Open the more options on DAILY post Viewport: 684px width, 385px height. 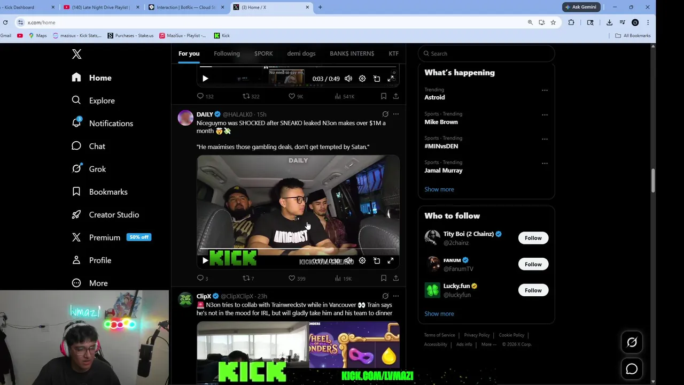coord(396,114)
